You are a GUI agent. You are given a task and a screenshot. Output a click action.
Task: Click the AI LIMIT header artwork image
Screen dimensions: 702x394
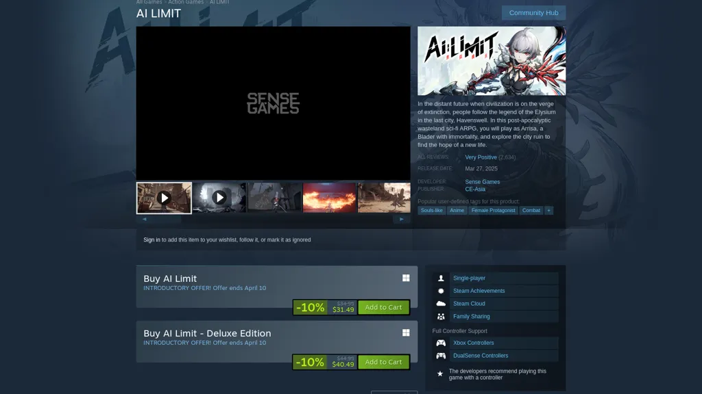tap(492, 61)
